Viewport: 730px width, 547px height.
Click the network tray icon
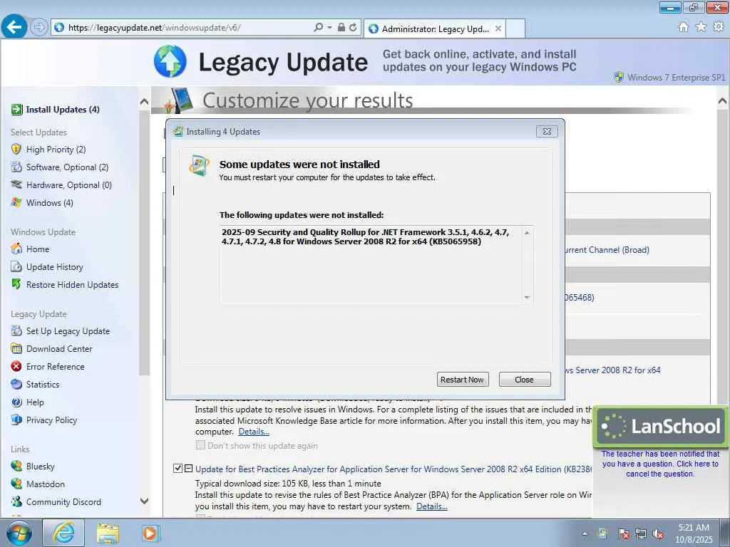pos(641,534)
